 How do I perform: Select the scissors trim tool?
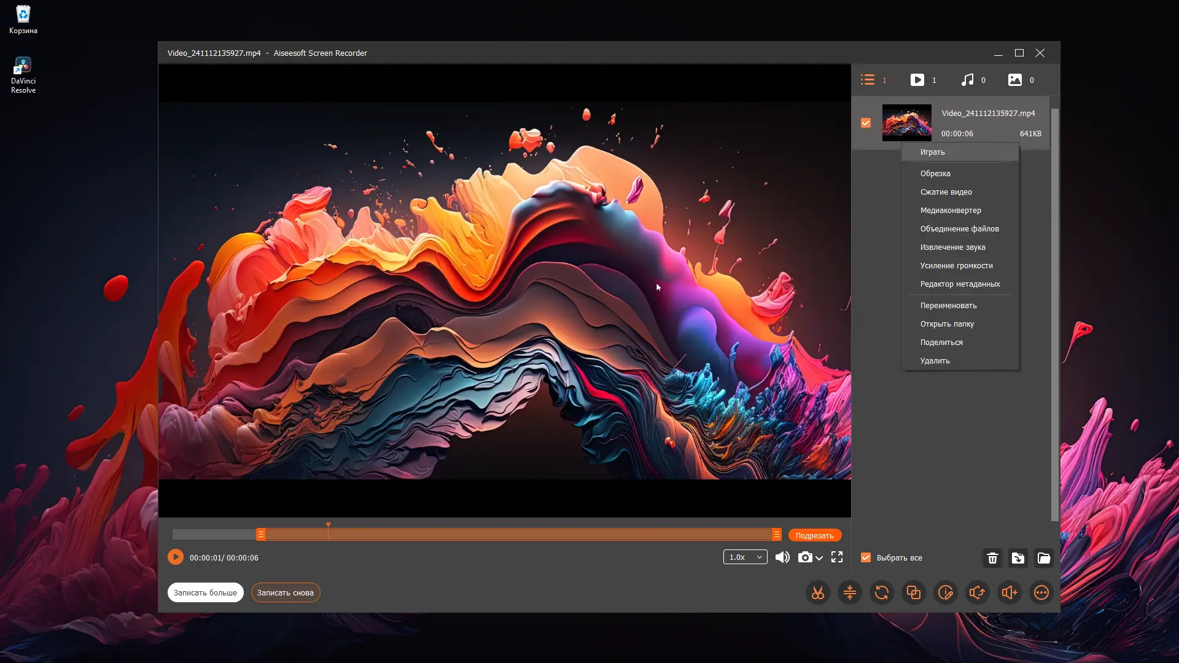click(817, 592)
